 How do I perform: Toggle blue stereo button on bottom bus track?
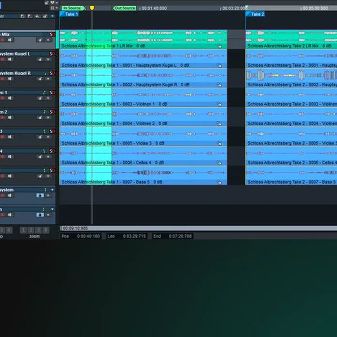[40, 215]
